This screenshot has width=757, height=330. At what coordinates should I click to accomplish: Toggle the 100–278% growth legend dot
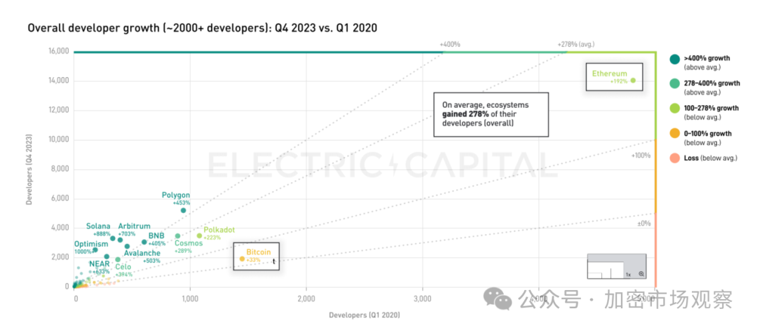coord(673,109)
